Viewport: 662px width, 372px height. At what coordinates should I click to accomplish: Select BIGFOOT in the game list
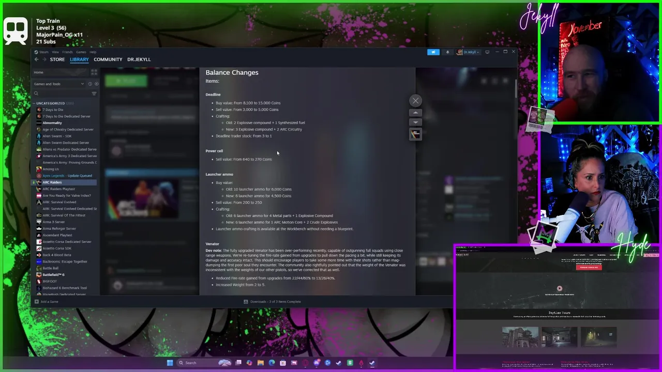tap(50, 282)
